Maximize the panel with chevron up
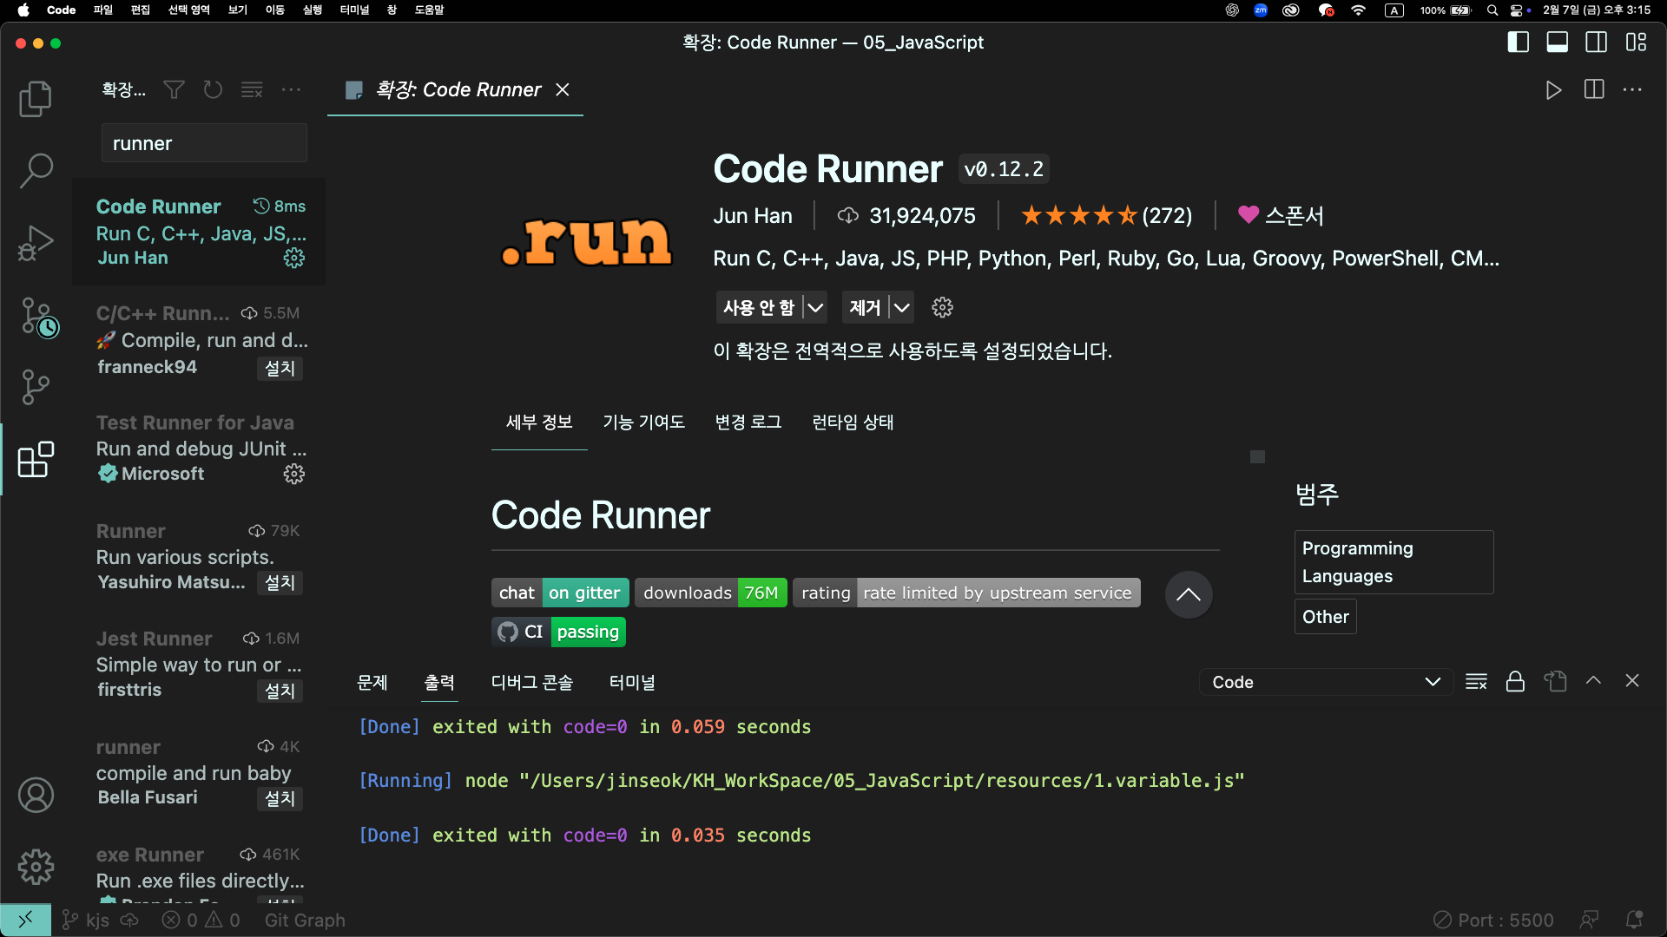Viewport: 1667px width, 937px height. click(1593, 681)
